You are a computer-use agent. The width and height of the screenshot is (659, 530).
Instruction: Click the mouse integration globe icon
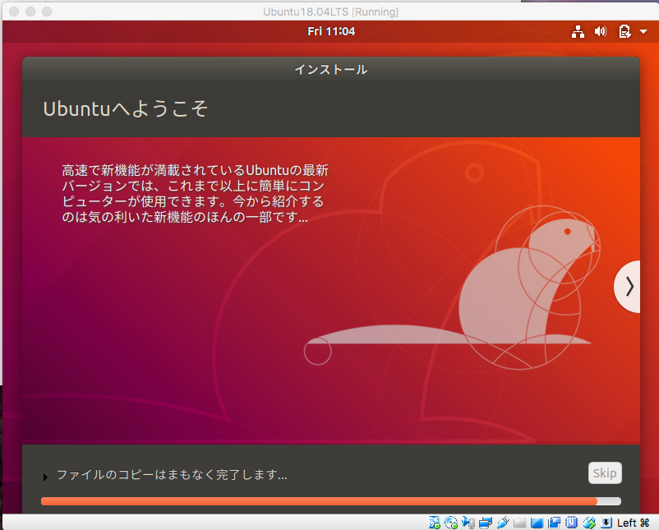pos(589,523)
